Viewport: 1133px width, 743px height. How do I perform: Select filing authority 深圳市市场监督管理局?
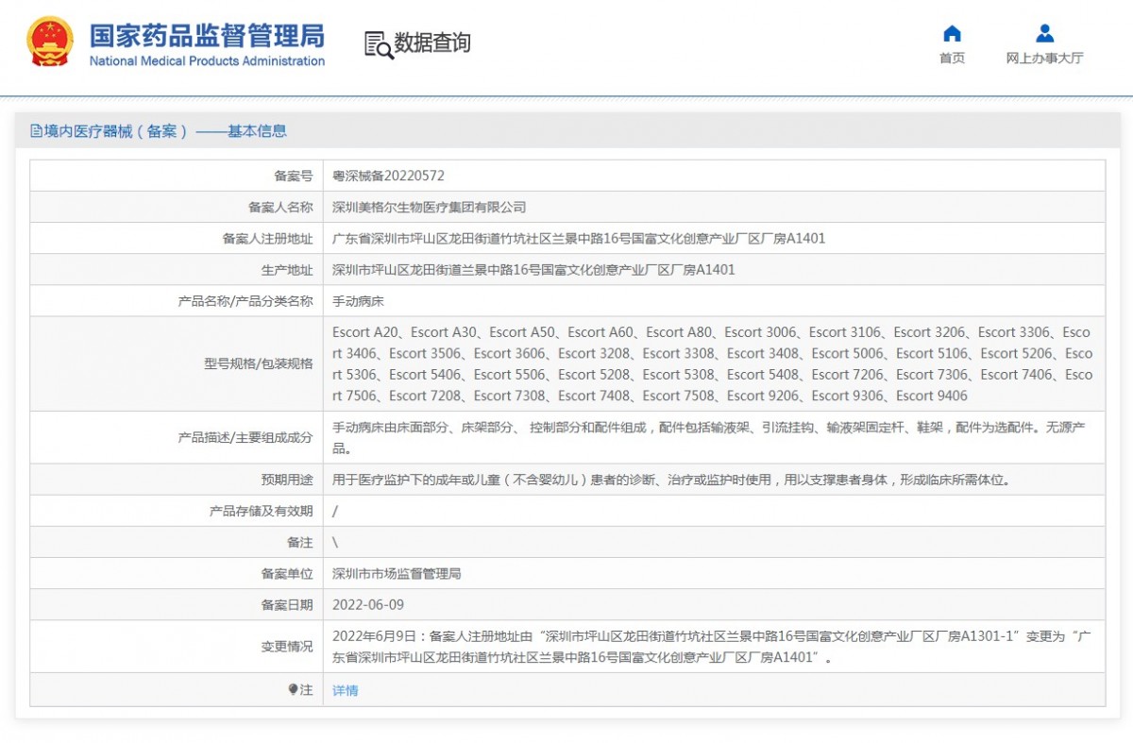tap(397, 574)
